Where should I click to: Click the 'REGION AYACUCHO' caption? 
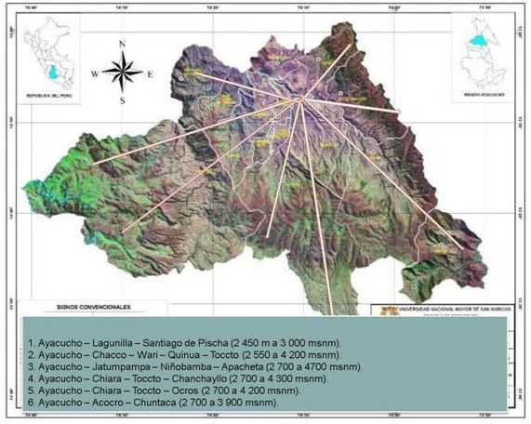click(484, 95)
